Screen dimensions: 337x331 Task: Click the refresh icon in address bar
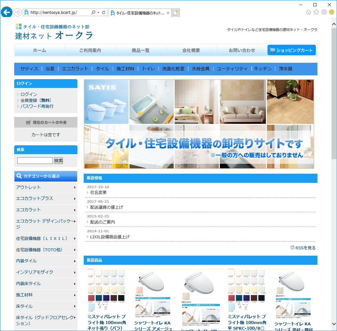point(104,12)
